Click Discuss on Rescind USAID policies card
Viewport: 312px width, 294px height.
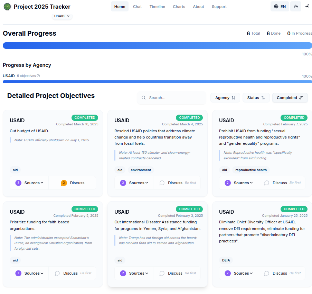pyautogui.click(x=177, y=183)
